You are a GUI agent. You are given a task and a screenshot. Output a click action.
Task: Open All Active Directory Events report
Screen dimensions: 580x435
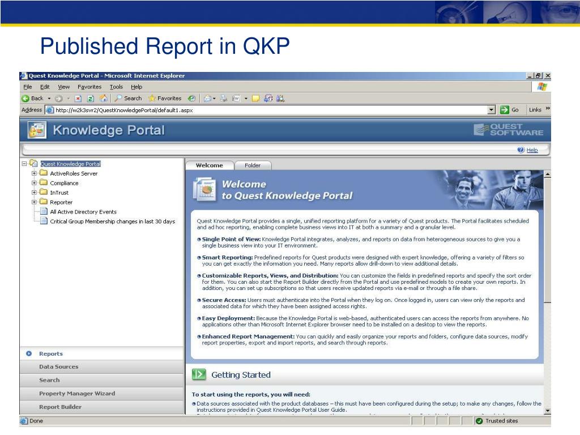83,212
